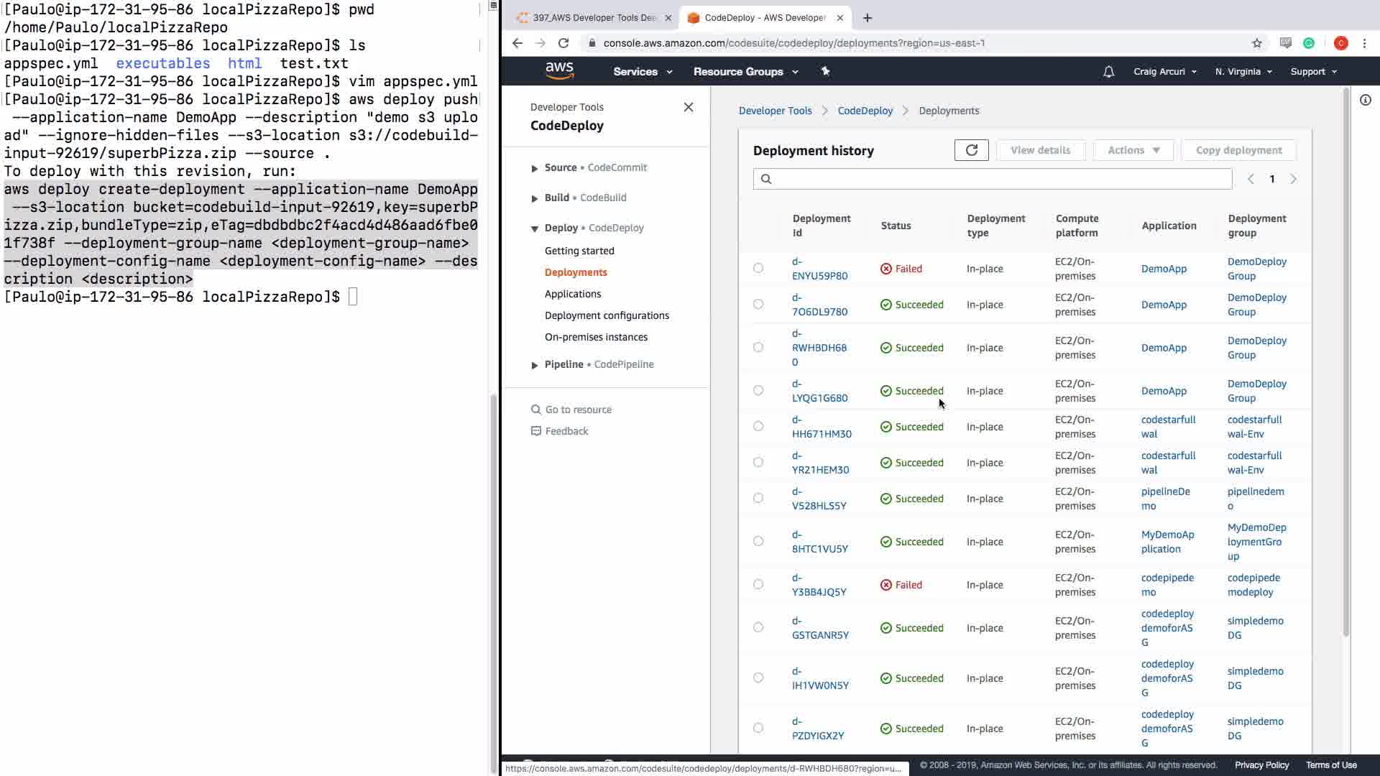The width and height of the screenshot is (1380, 776).
Task: Click the pin shortcuts icon in navbar
Action: (825, 71)
